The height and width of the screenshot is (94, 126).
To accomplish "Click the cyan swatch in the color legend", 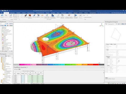I will point(62,64).
